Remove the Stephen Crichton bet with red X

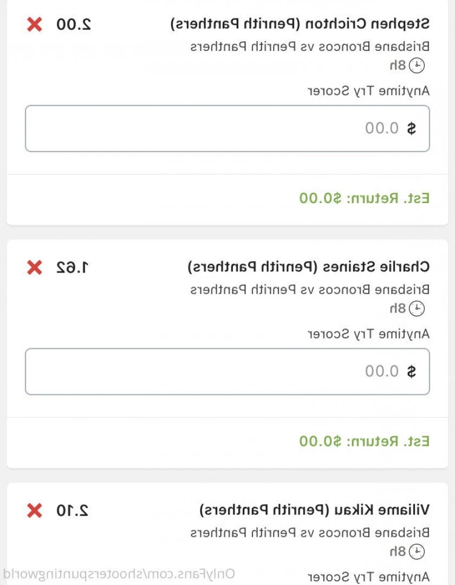tap(34, 24)
